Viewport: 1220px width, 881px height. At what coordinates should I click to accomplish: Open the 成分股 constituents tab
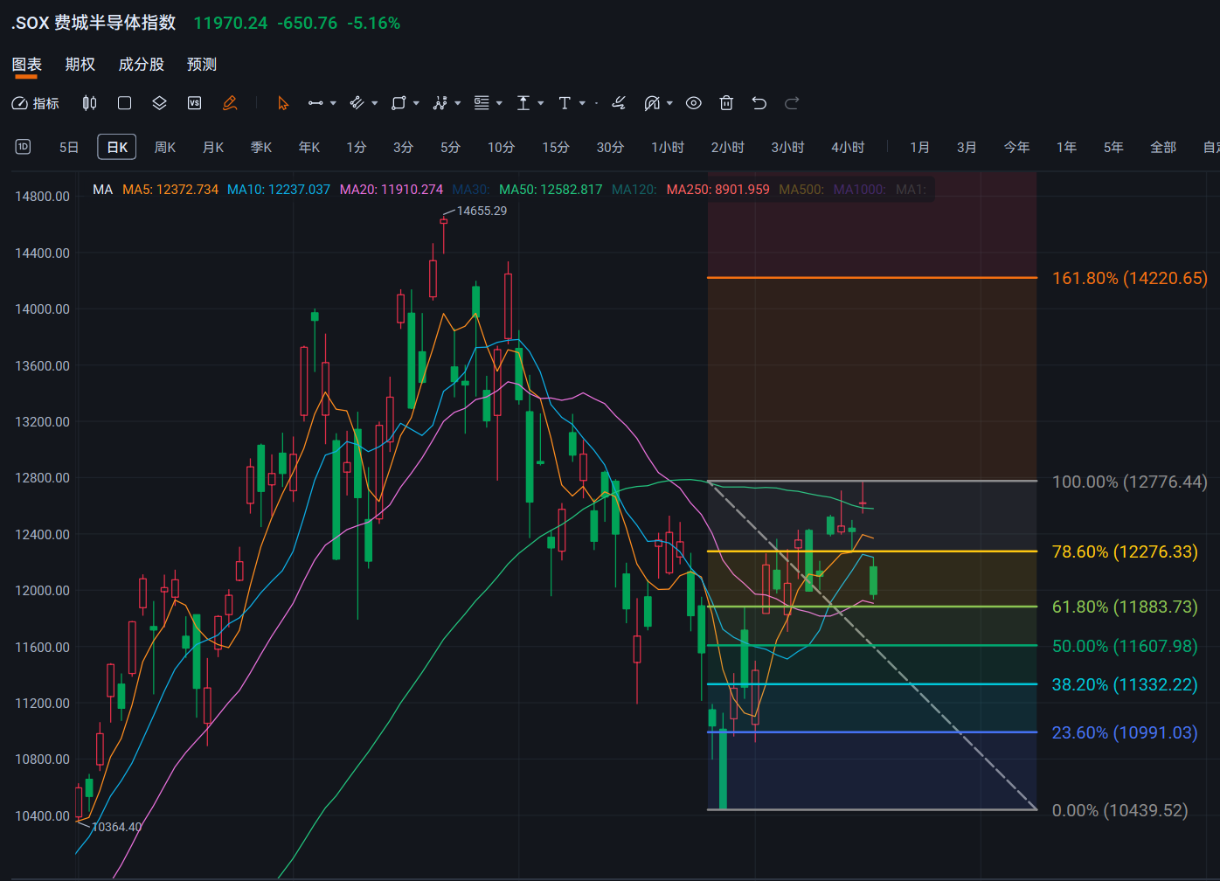click(142, 65)
